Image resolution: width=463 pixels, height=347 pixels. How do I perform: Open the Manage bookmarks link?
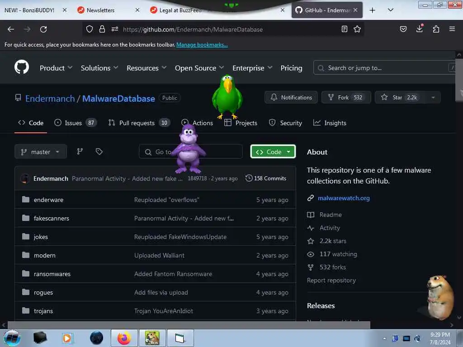pyautogui.click(x=202, y=45)
